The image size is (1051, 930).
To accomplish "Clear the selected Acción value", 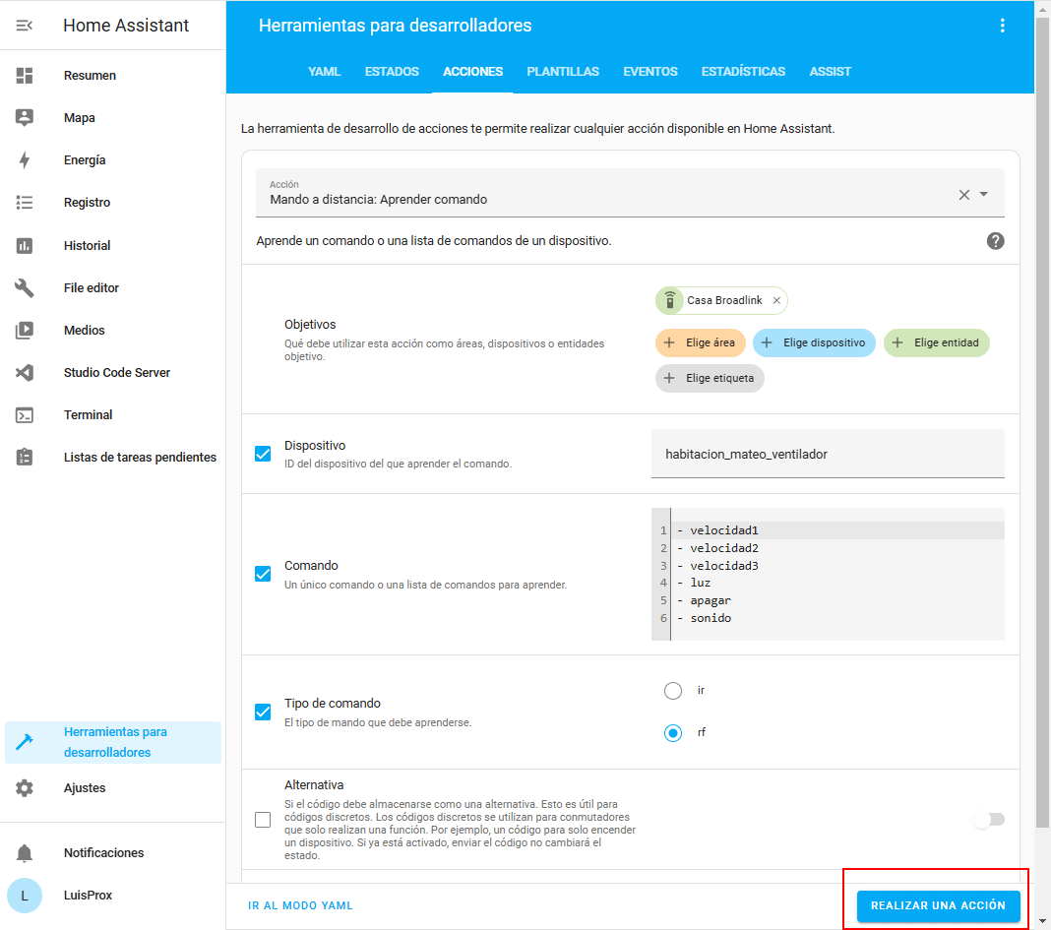I will [963, 195].
